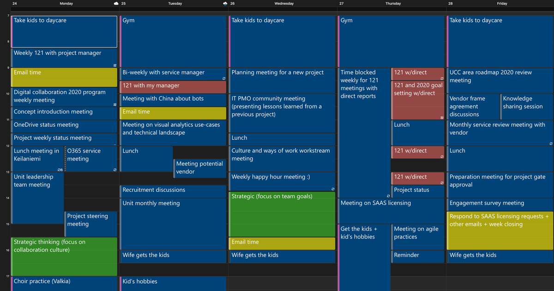This screenshot has width=554, height=291.
Task: Open Get the kids + kid's hobbies event
Action: [364, 258]
